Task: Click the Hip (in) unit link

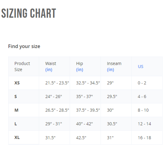Action: coord(80,70)
